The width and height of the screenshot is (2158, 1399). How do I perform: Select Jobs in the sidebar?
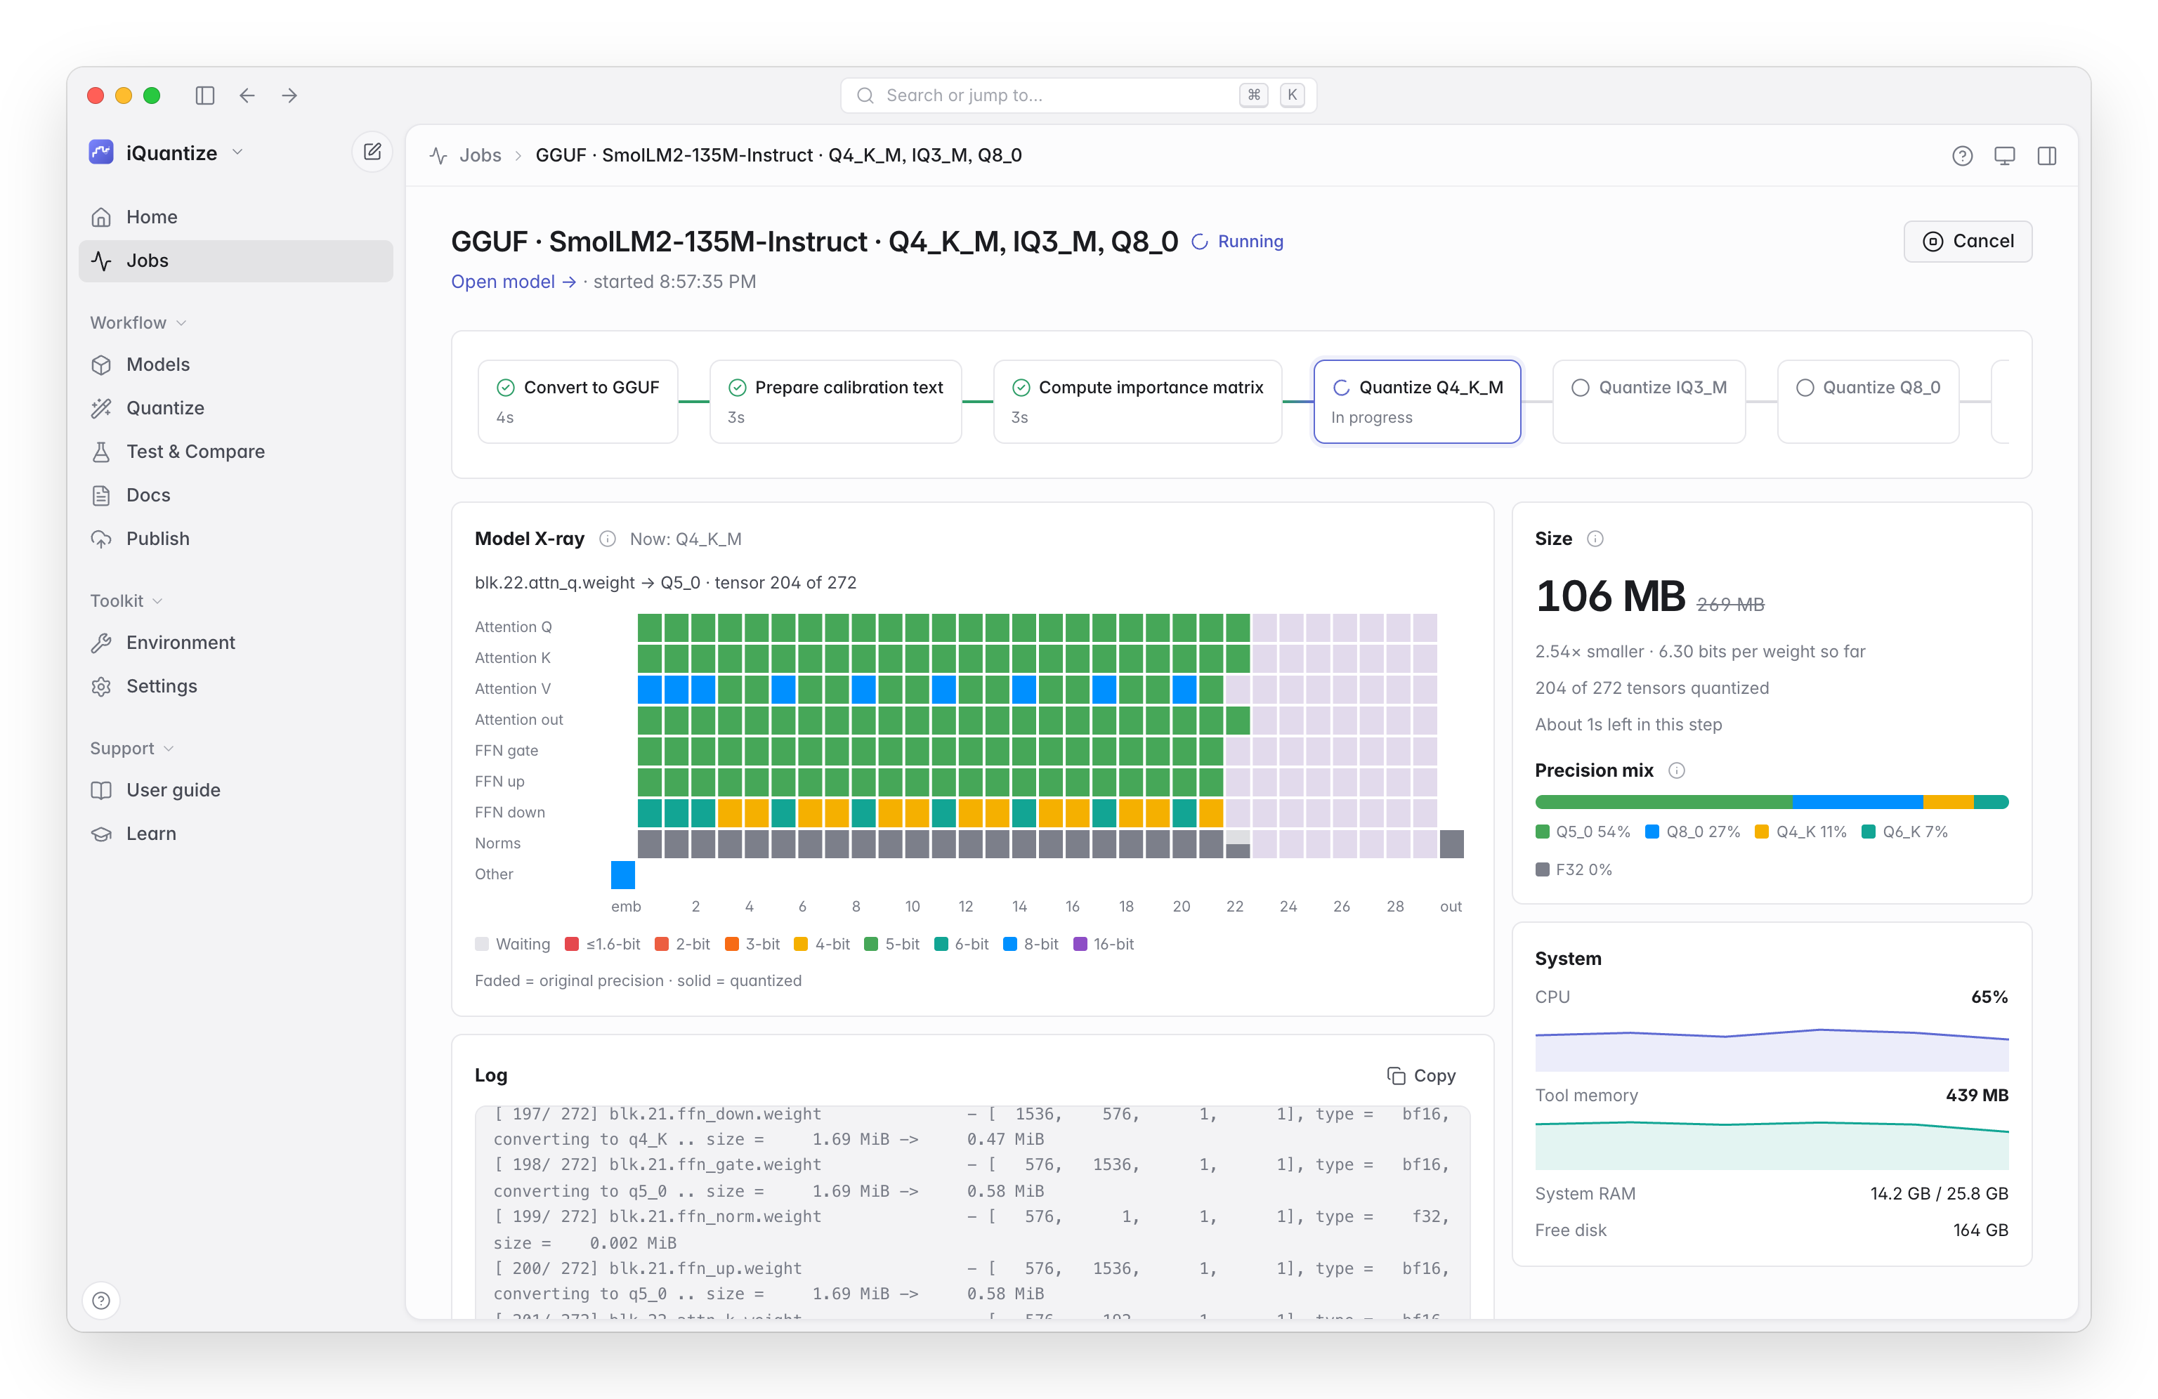pyautogui.click(x=236, y=261)
